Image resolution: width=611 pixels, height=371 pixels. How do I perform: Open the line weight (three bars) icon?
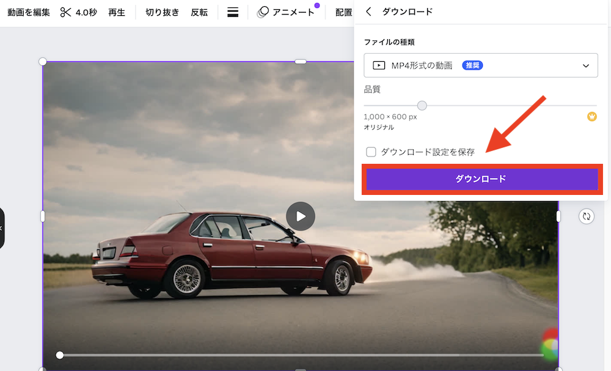(233, 12)
